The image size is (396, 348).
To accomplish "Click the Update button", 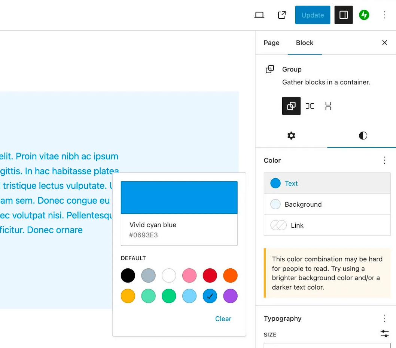I will [x=313, y=15].
